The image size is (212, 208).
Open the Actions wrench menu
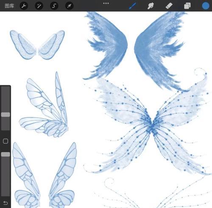24,6
